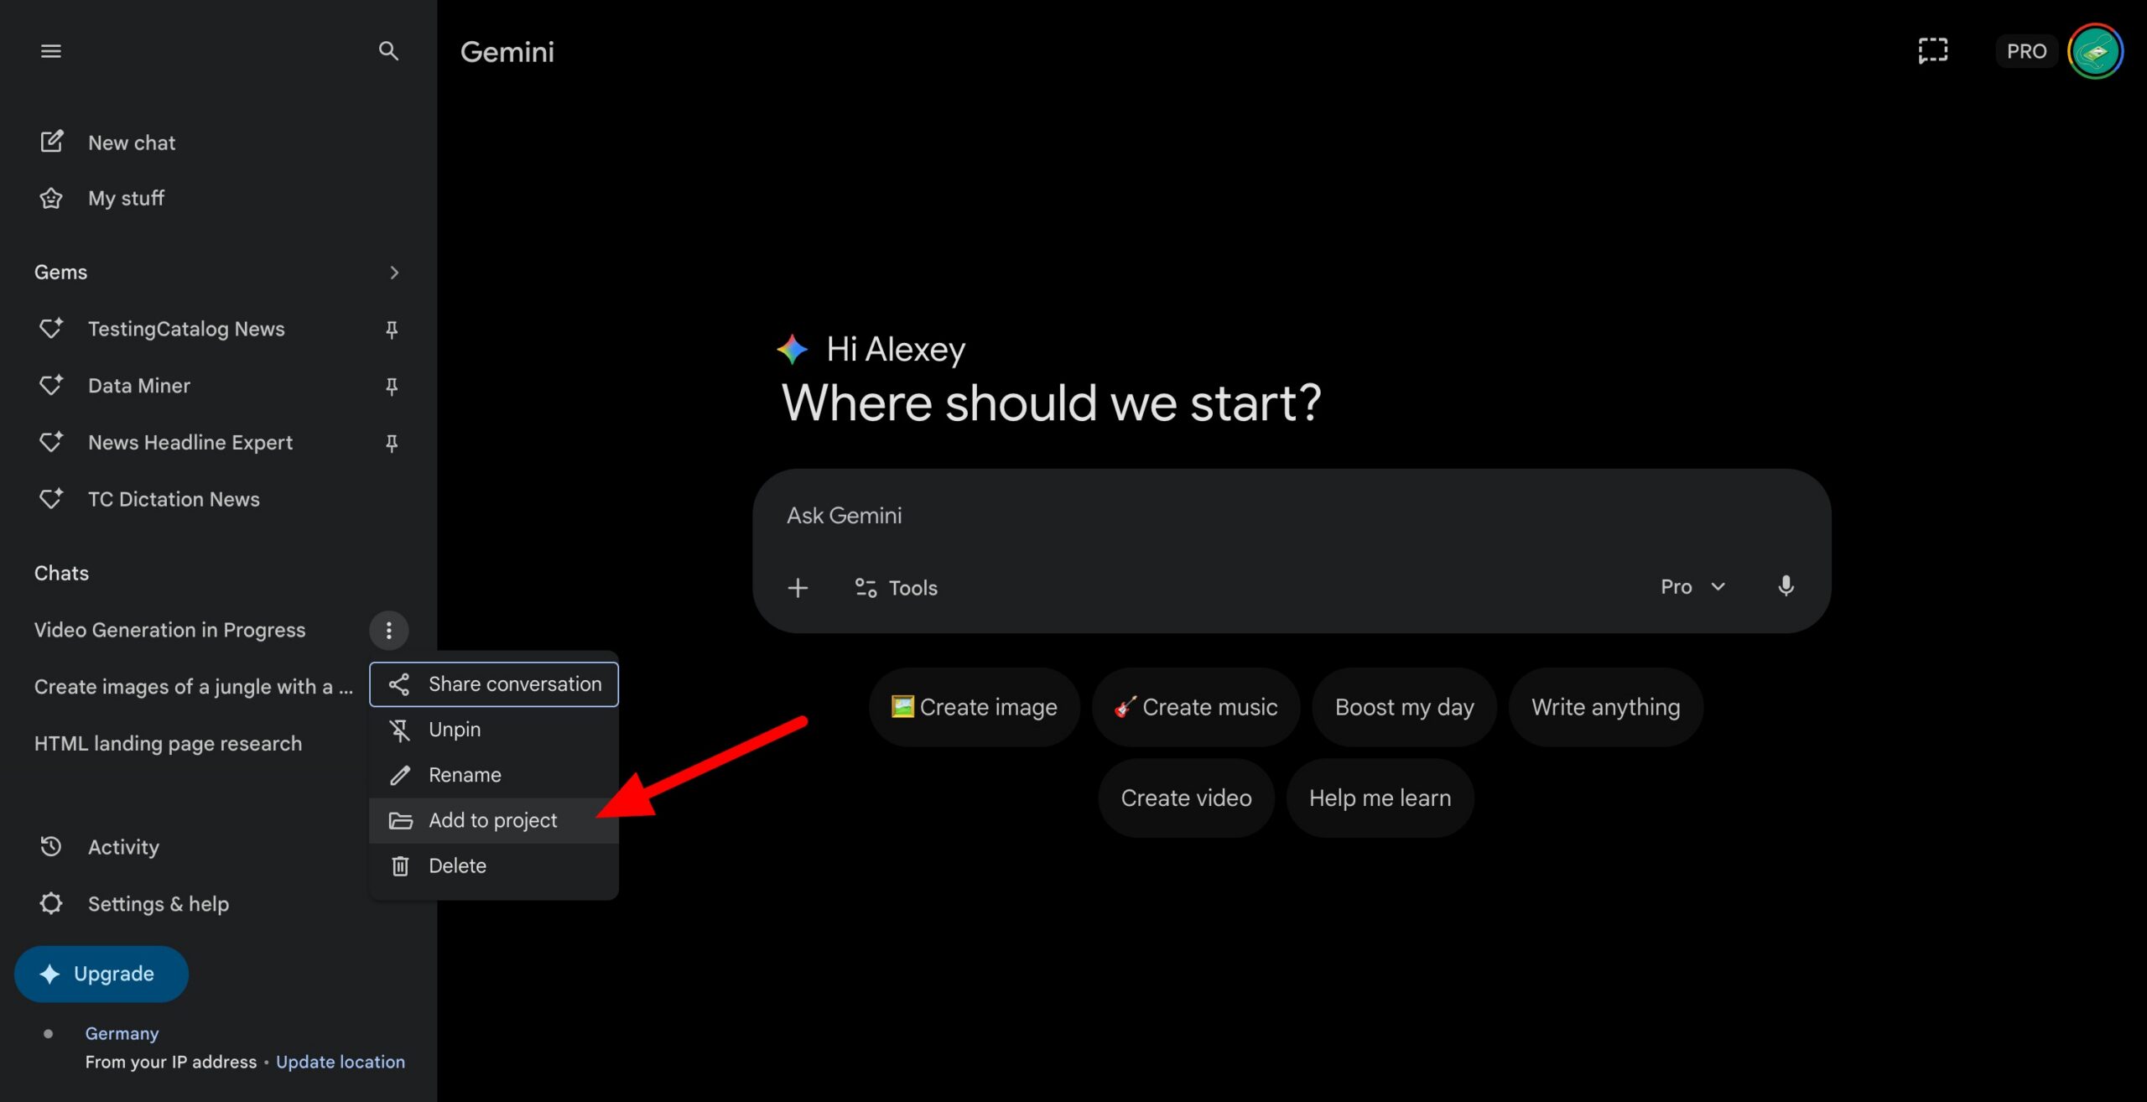Select Add to project menu entry

tap(492, 820)
